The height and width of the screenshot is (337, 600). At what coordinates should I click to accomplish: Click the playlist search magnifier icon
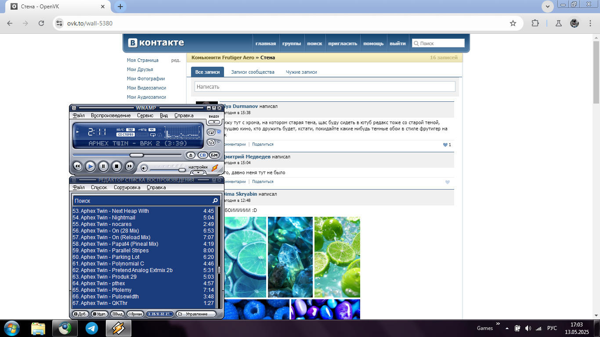215,201
